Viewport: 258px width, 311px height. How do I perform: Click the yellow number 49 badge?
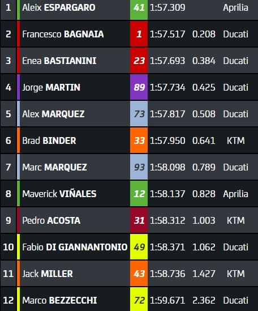coord(139,247)
